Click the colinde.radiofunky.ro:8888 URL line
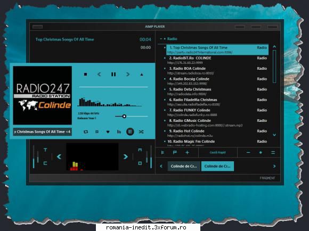 192,115
